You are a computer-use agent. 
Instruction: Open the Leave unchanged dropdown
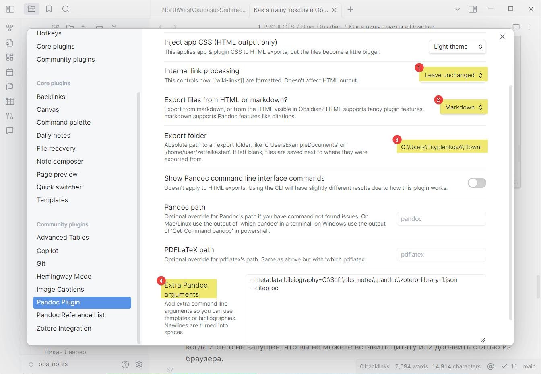[x=453, y=75]
